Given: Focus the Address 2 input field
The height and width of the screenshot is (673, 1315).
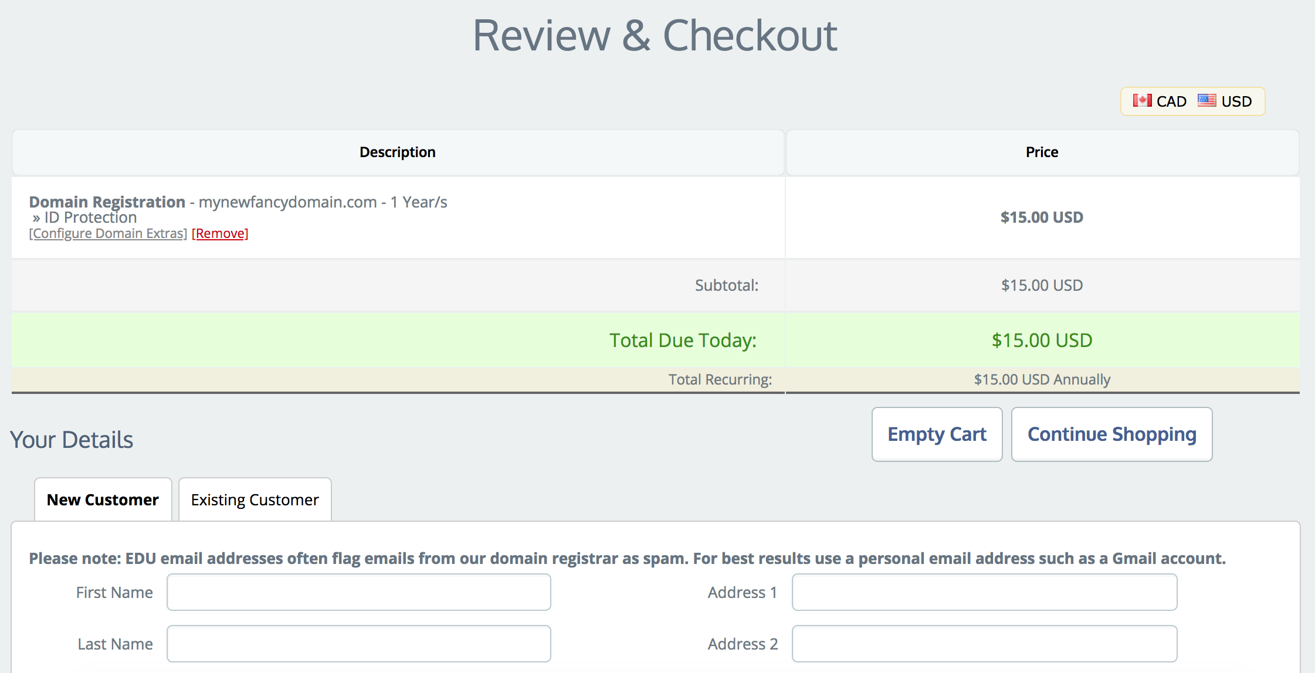Looking at the screenshot, I should coord(984,644).
